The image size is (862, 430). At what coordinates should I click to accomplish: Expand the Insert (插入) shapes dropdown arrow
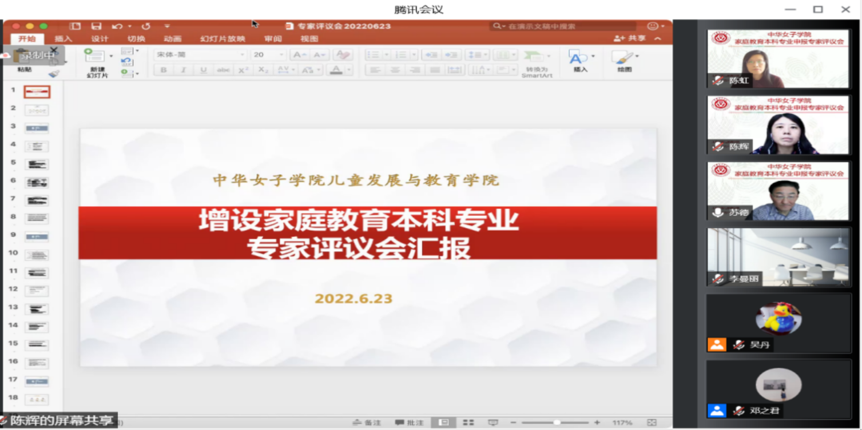coord(593,56)
